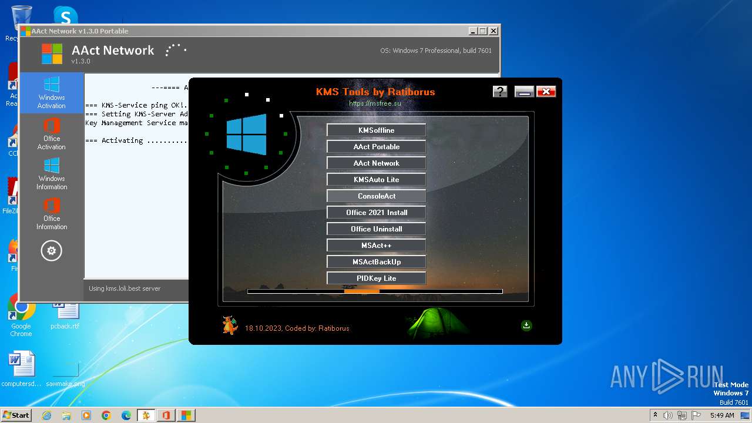Open Action Center flag in tray
The image size is (752, 423).
click(x=696, y=415)
